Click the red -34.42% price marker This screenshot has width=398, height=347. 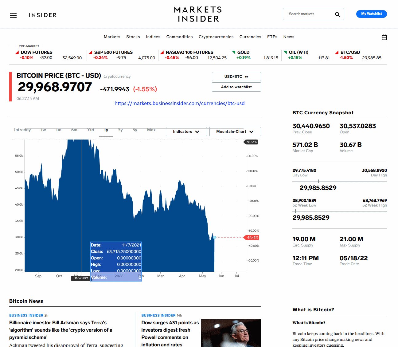point(251,238)
